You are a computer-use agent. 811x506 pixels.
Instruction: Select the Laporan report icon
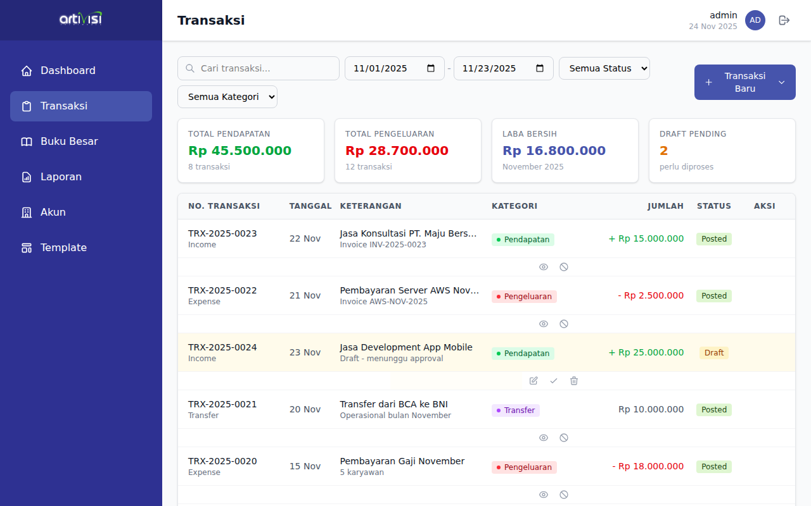click(26, 177)
